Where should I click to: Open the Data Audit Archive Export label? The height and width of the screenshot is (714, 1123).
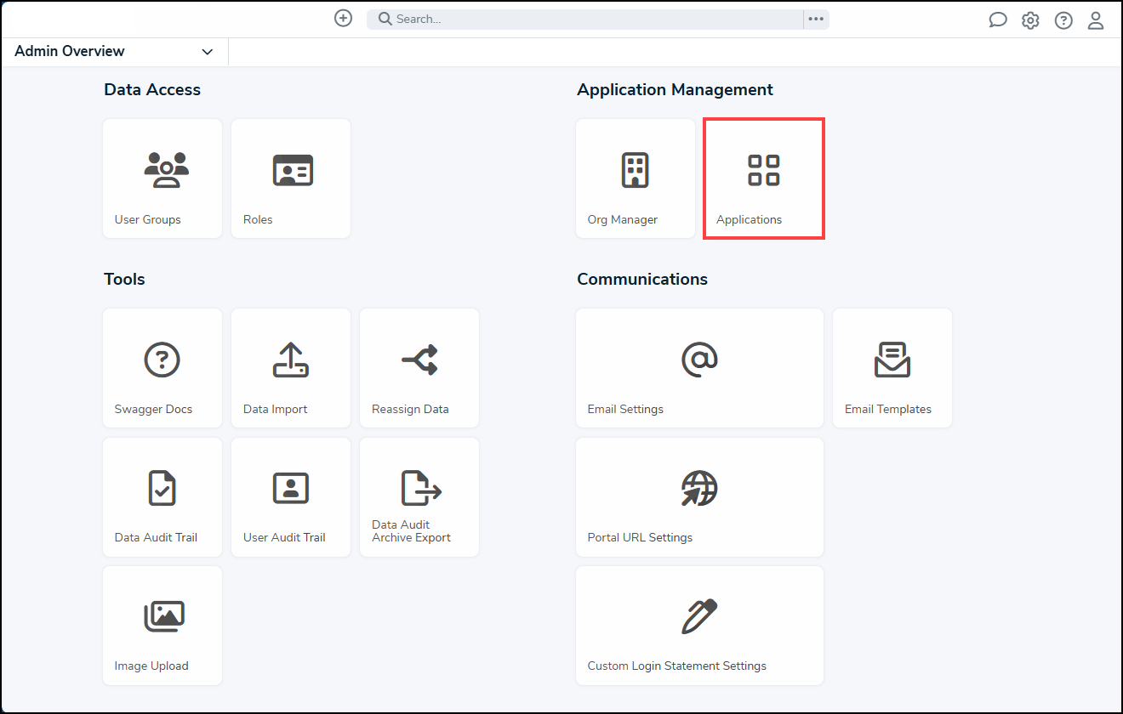pos(412,531)
